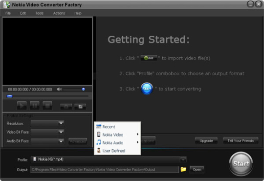Click the phone icon beside Nokia Video
The height and width of the screenshot is (181, 264).
99,135
